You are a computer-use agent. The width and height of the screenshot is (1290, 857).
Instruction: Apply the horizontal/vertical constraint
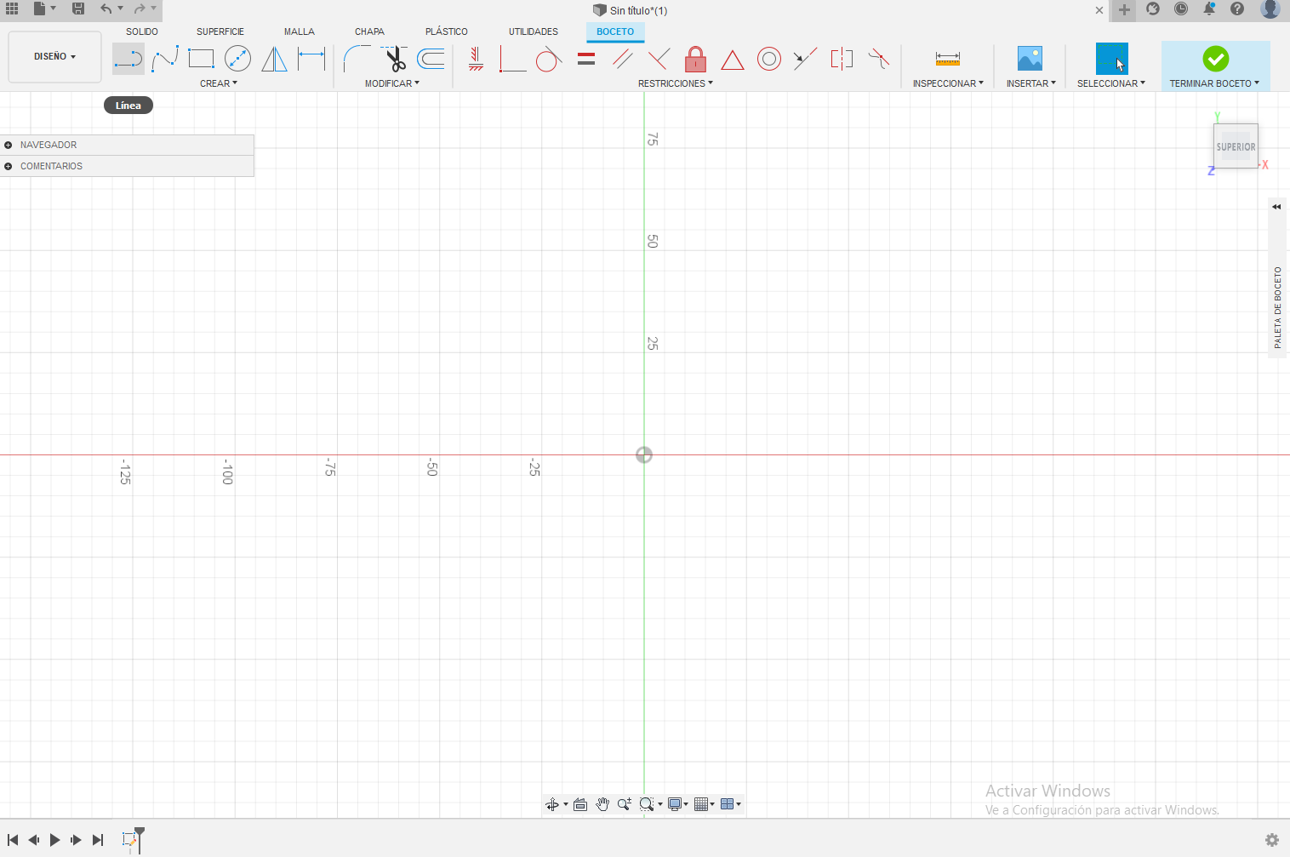(476, 59)
